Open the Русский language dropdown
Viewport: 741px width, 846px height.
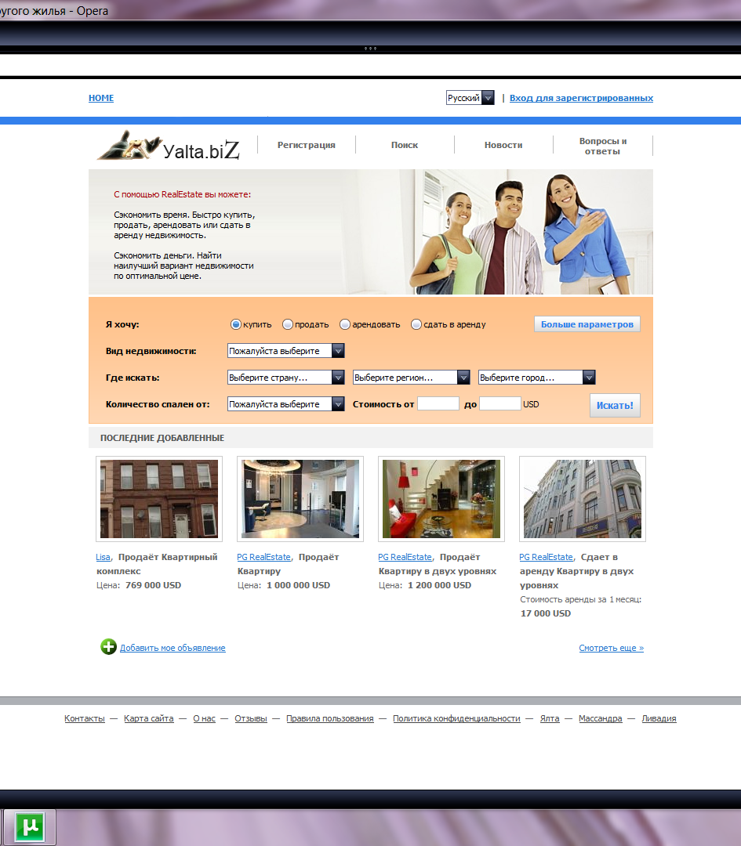pos(470,98)
